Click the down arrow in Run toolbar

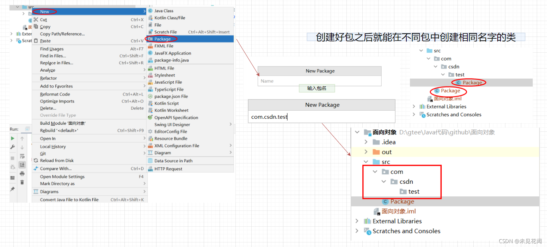[x=22, y=147]
